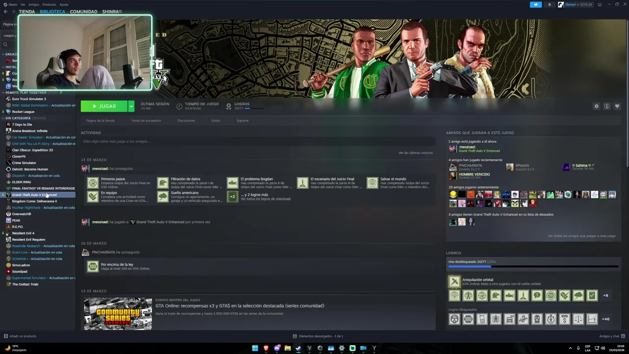The width and height of the screenshot is (629, 354).
Task: Show +8 more unlocked achievements
Action: click(x=605, y=295)
